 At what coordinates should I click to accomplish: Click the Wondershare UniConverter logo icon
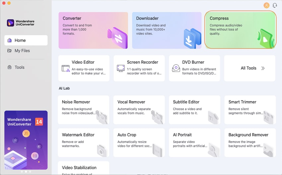[10, 23]
